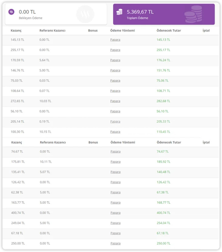The width and height of the screenshot is (222, 252).
Task: Open the Toplam Ödeme purple card
Action: pyautogui.click(x=164, y=14)
